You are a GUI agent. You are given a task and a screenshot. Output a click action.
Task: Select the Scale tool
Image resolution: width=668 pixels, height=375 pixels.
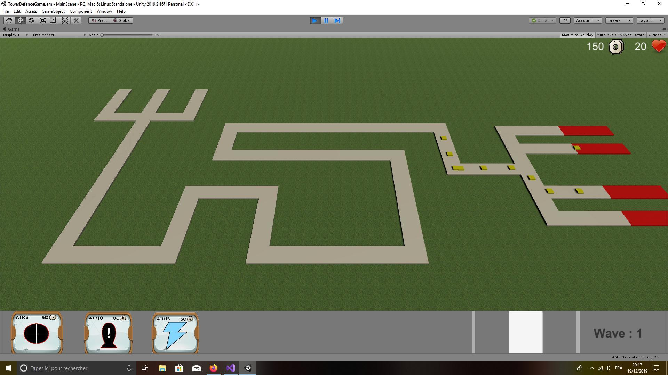pyautogui.click(x=42, y=20)
